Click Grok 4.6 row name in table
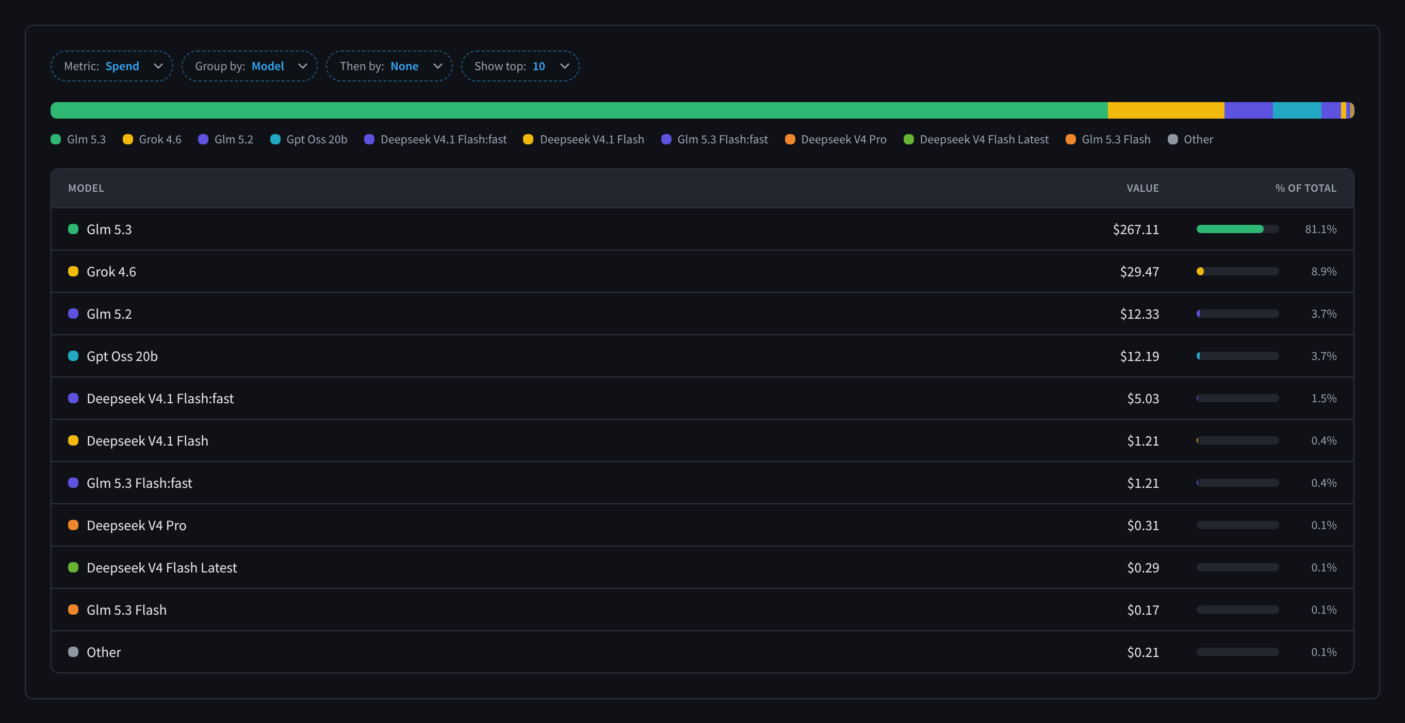The height and width of the screenshot is (723, 1405). pos(111,272)
